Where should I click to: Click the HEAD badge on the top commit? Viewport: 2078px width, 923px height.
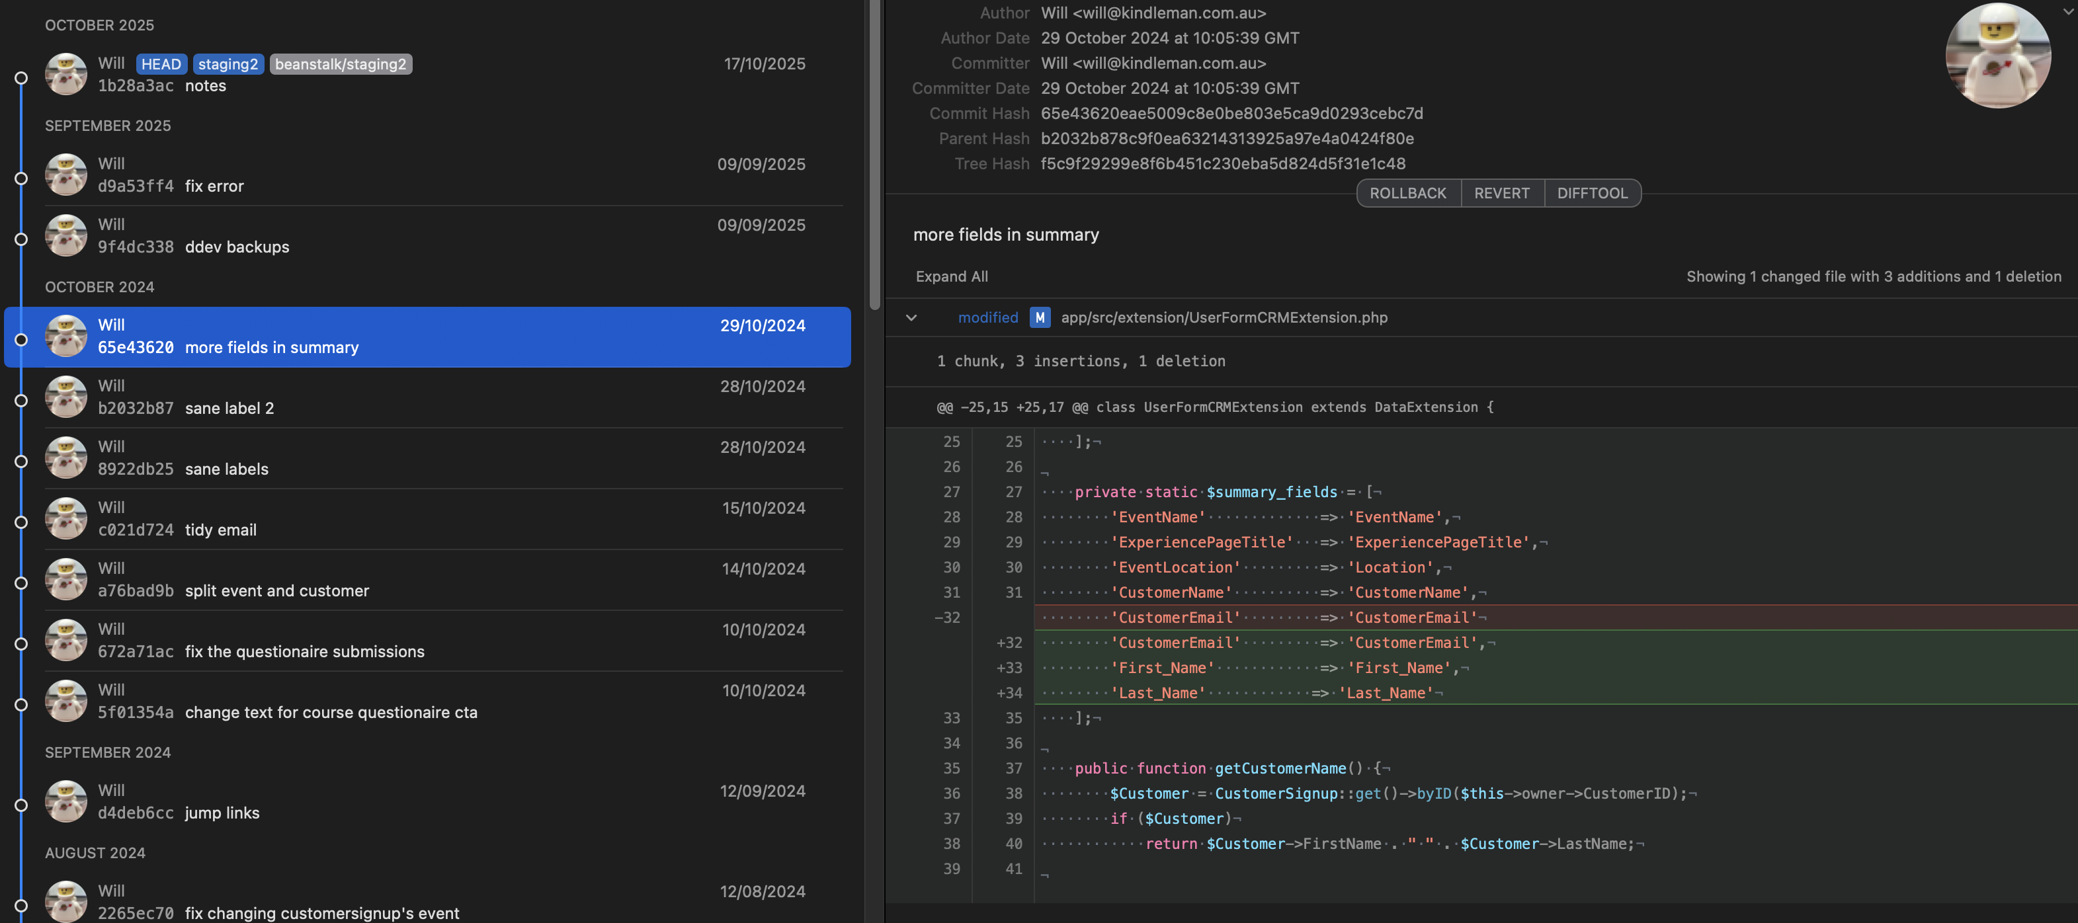click(161, 63)
